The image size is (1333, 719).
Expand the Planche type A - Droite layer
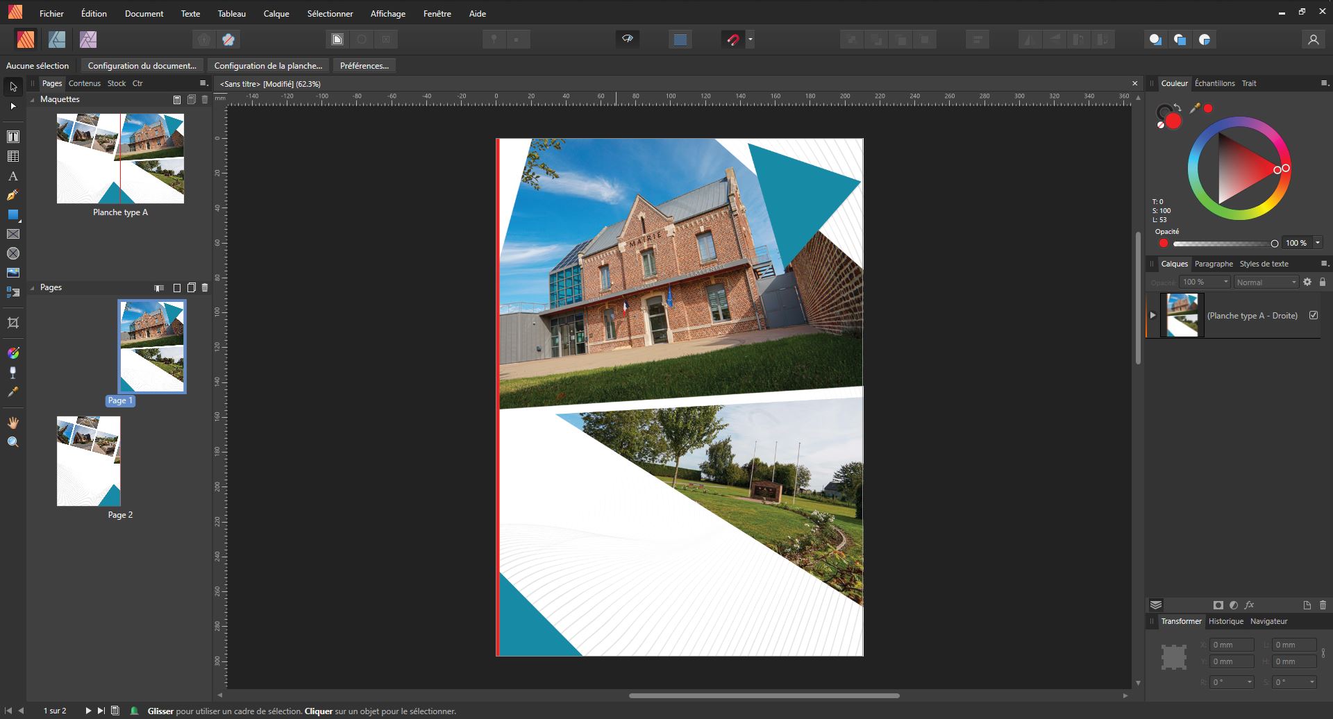click(x=1153, y=315)
